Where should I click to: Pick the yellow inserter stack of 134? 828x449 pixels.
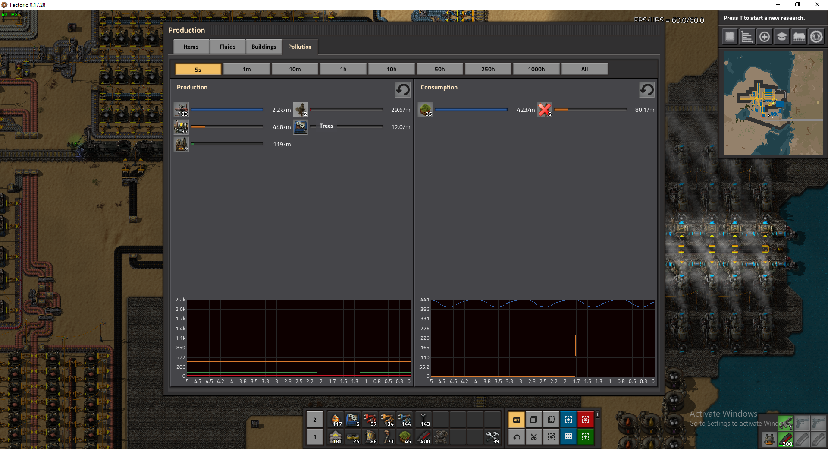click(387, 420)
